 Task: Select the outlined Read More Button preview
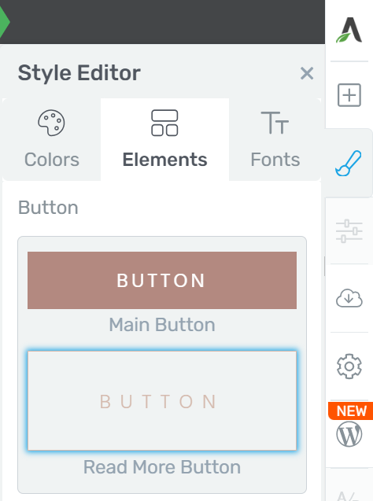[162, 400]
